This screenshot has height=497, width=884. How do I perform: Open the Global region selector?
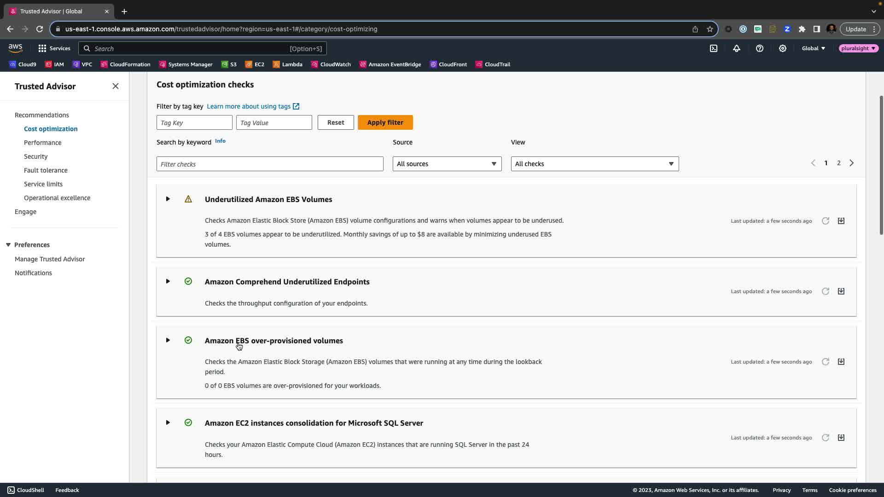point(814,48)
